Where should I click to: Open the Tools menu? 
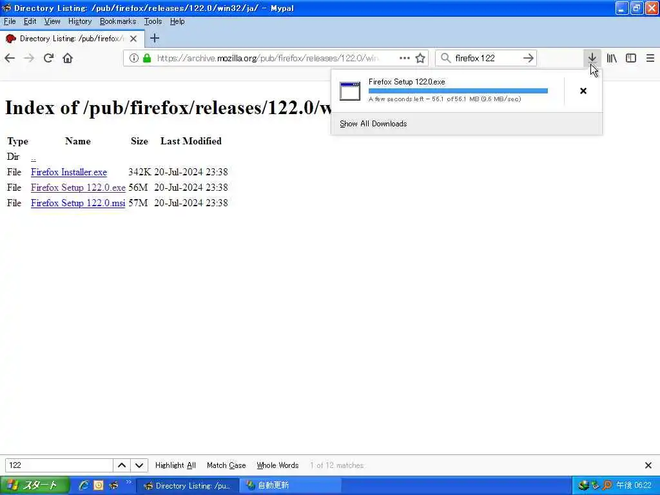point(153,21)
